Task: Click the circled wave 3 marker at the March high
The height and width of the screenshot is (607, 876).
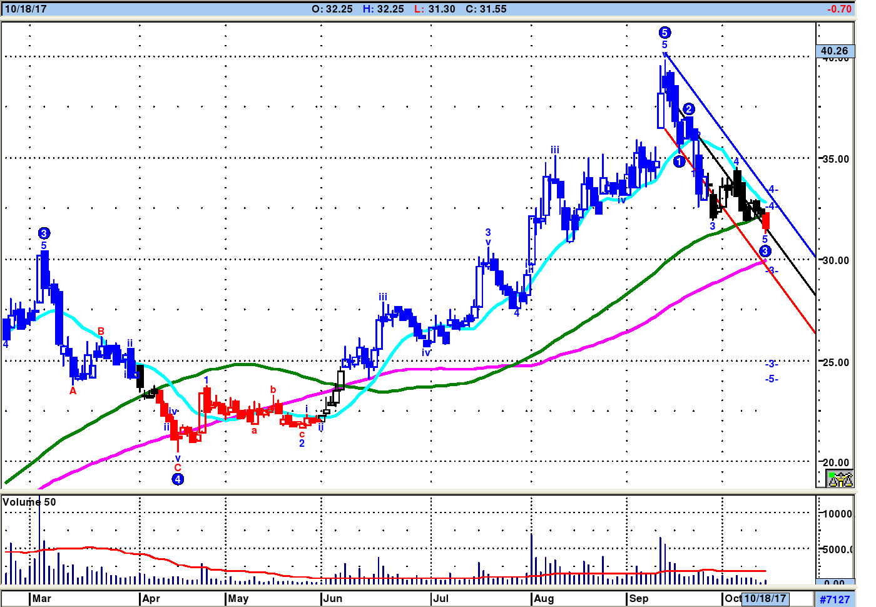Action: (44, 233)
